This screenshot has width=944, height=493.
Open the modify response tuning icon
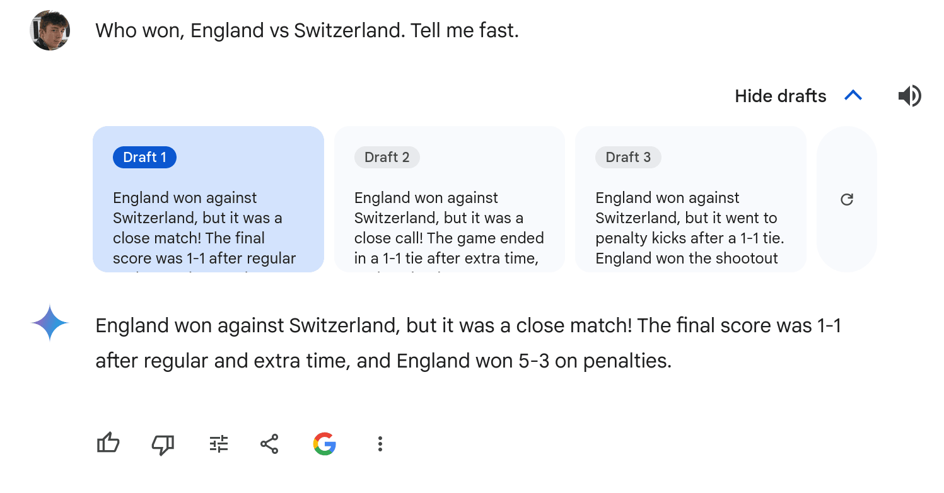[219, 444]
